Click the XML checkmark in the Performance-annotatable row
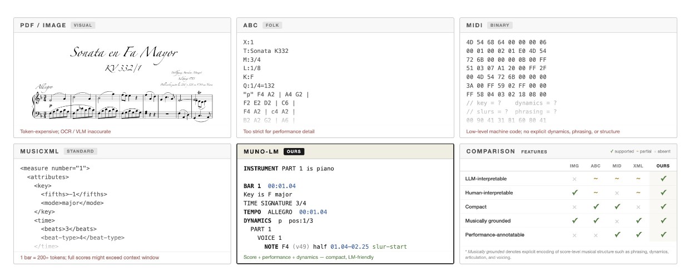Viewport: 684px width, 276px height. coord(638,235)
